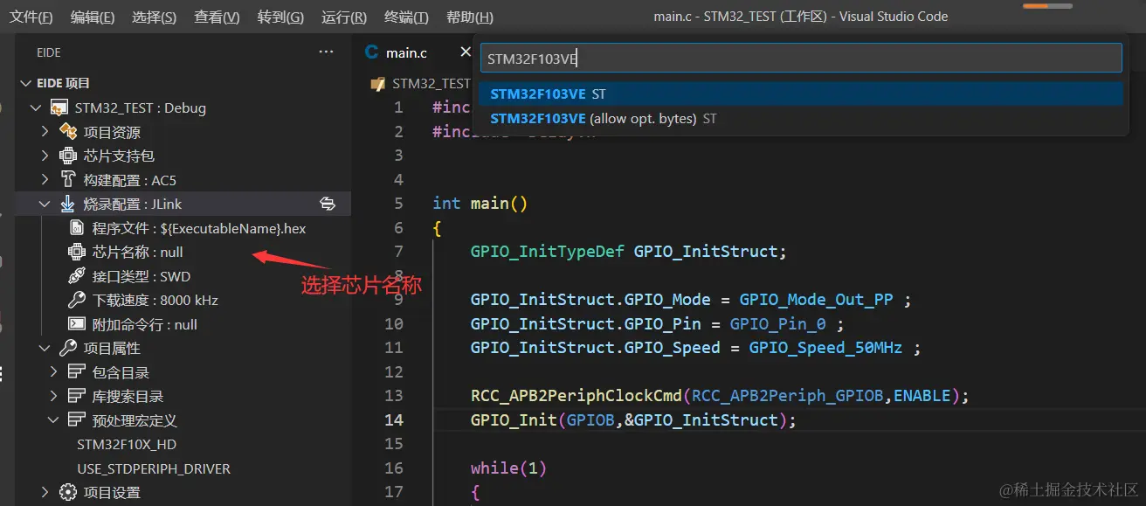Open the 查看(V) menu
Viewport: 1146px width, 506px height.
point(217,17)
